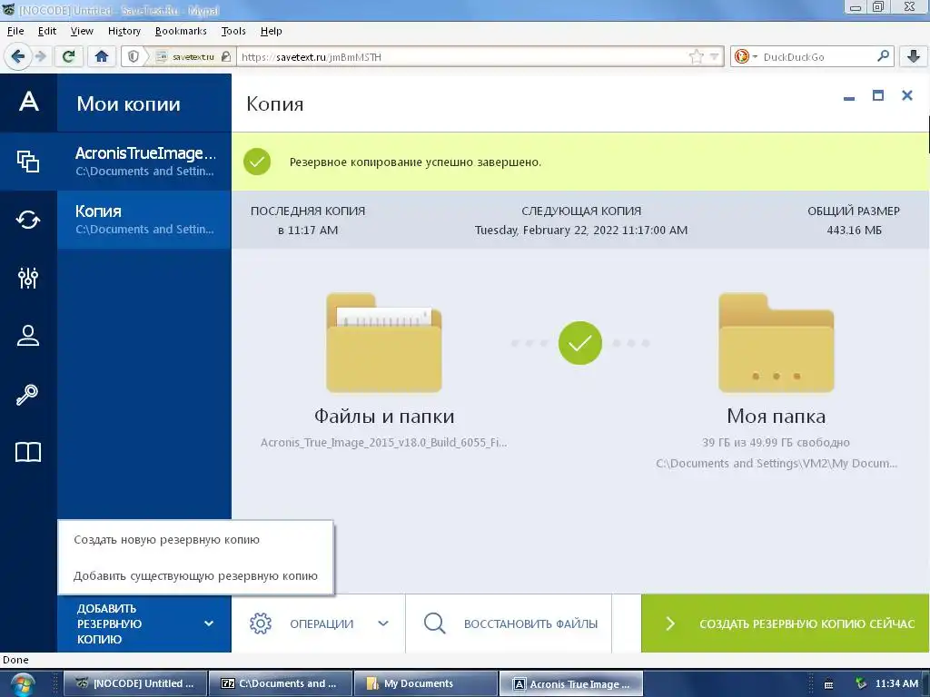Image resolution: width=930 pixels, height=697 pixels.
Task: Click the savetext.ru site identity label
Action: 193,57
